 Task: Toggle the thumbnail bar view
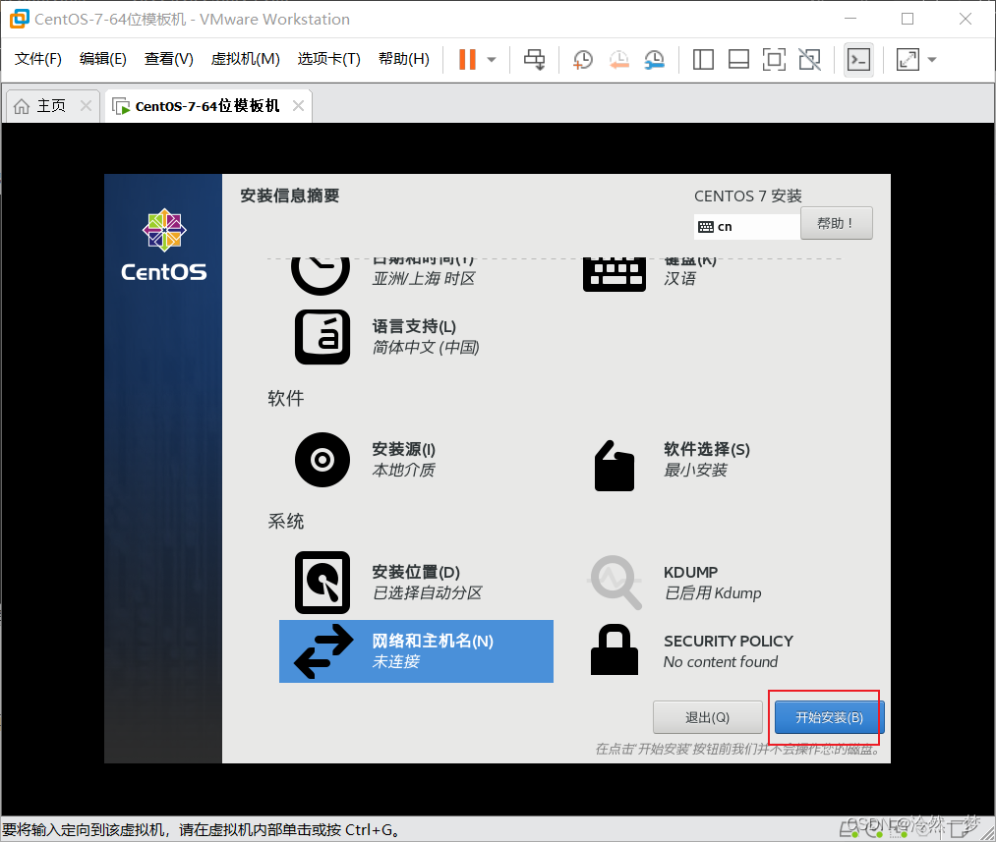coord(738,60)
